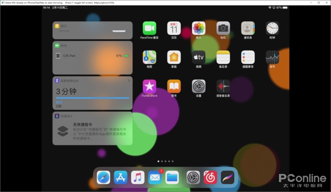331x192 pixels.
Task: Open the Camera app
Action: pyautogui.click(x=223, y=28)
